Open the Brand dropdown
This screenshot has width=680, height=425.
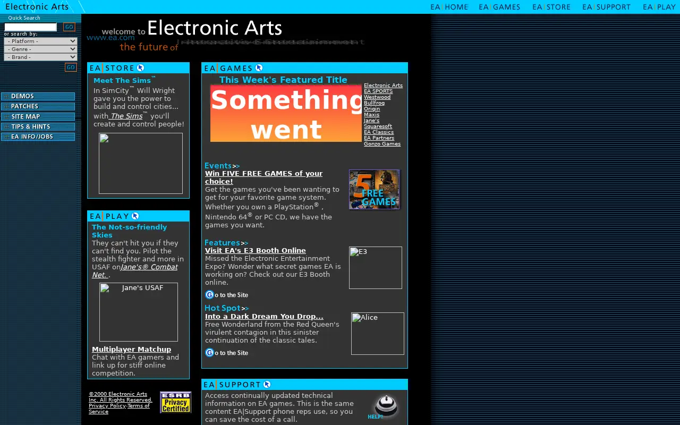(x=40, y=57)
